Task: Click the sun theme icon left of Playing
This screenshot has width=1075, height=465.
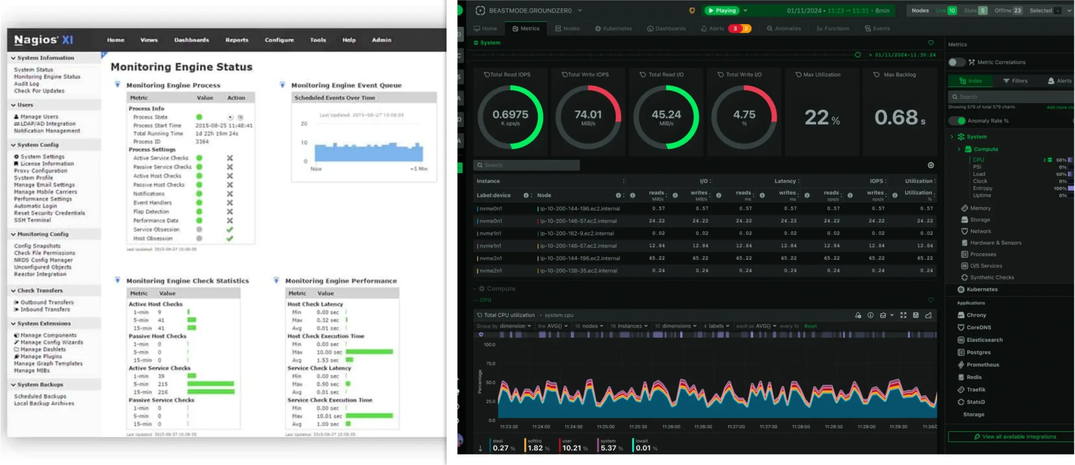Action: pyautogui.click(x=692, y=10)
